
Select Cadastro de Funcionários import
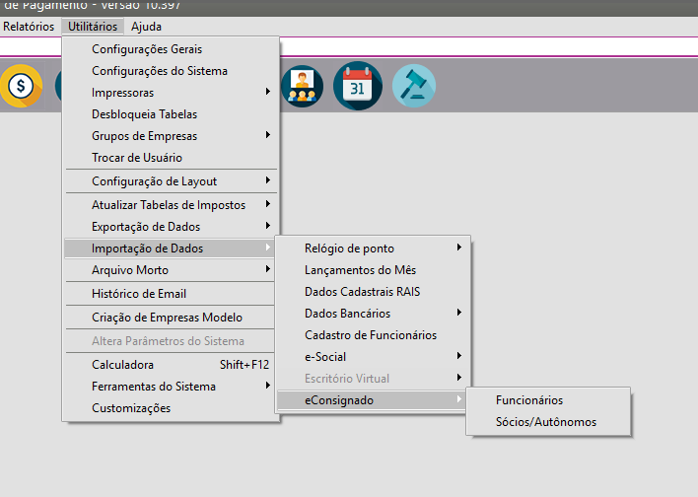[371, 335]
